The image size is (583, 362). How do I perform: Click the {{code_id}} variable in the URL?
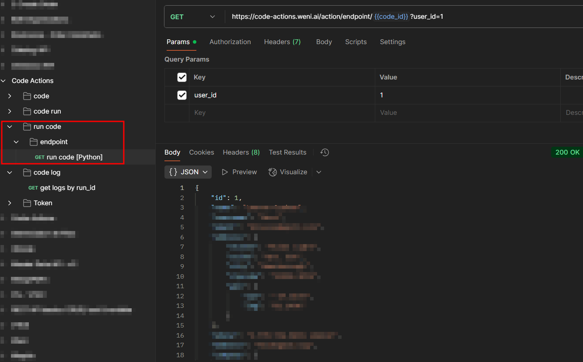click(x=391, y=16)
